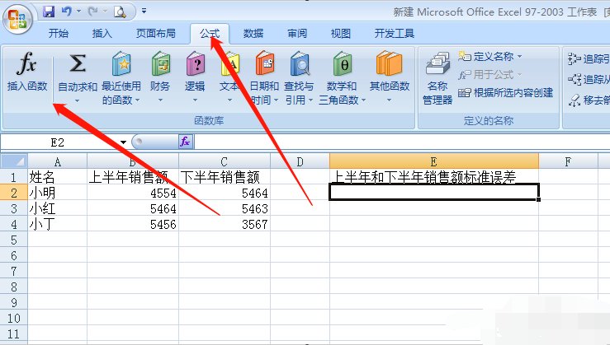The image size is (610, 345).
Task: Select column D header
Action: click(x=300, y=161)
